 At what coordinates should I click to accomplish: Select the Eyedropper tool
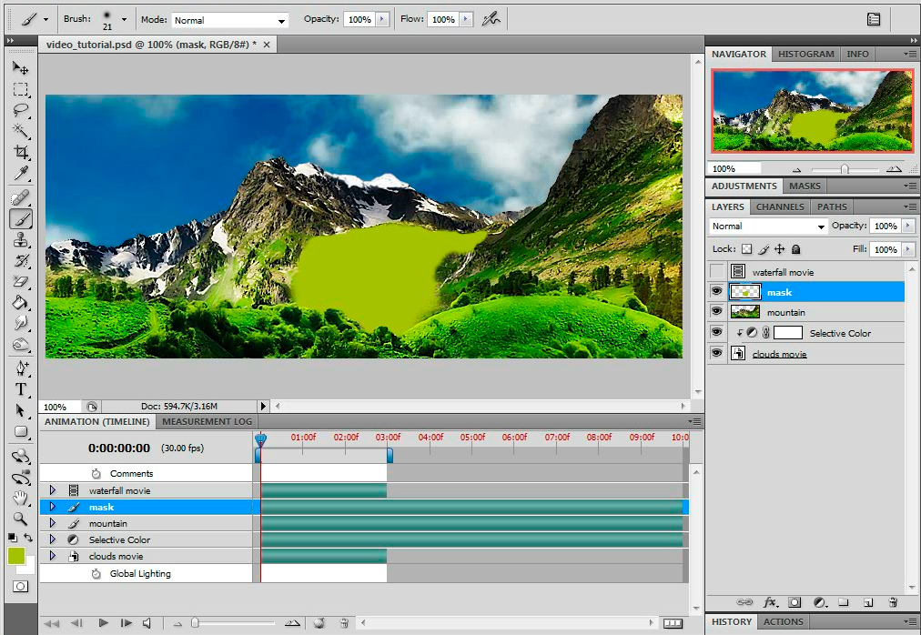pyautogui.click(x=21, y=173)
